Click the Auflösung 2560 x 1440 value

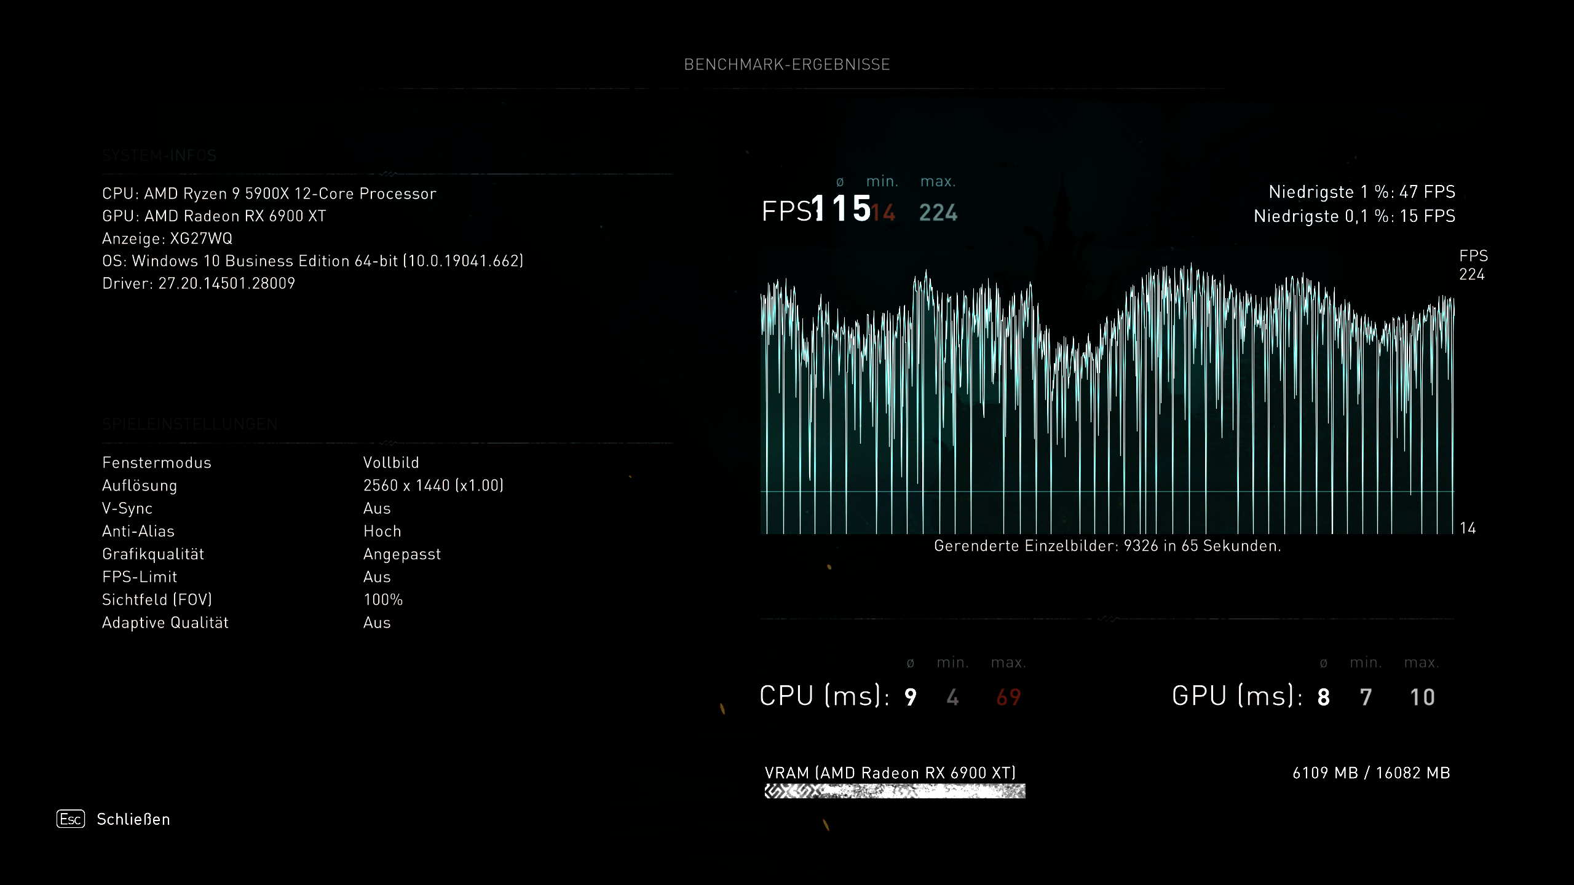[x=433, y=486]
